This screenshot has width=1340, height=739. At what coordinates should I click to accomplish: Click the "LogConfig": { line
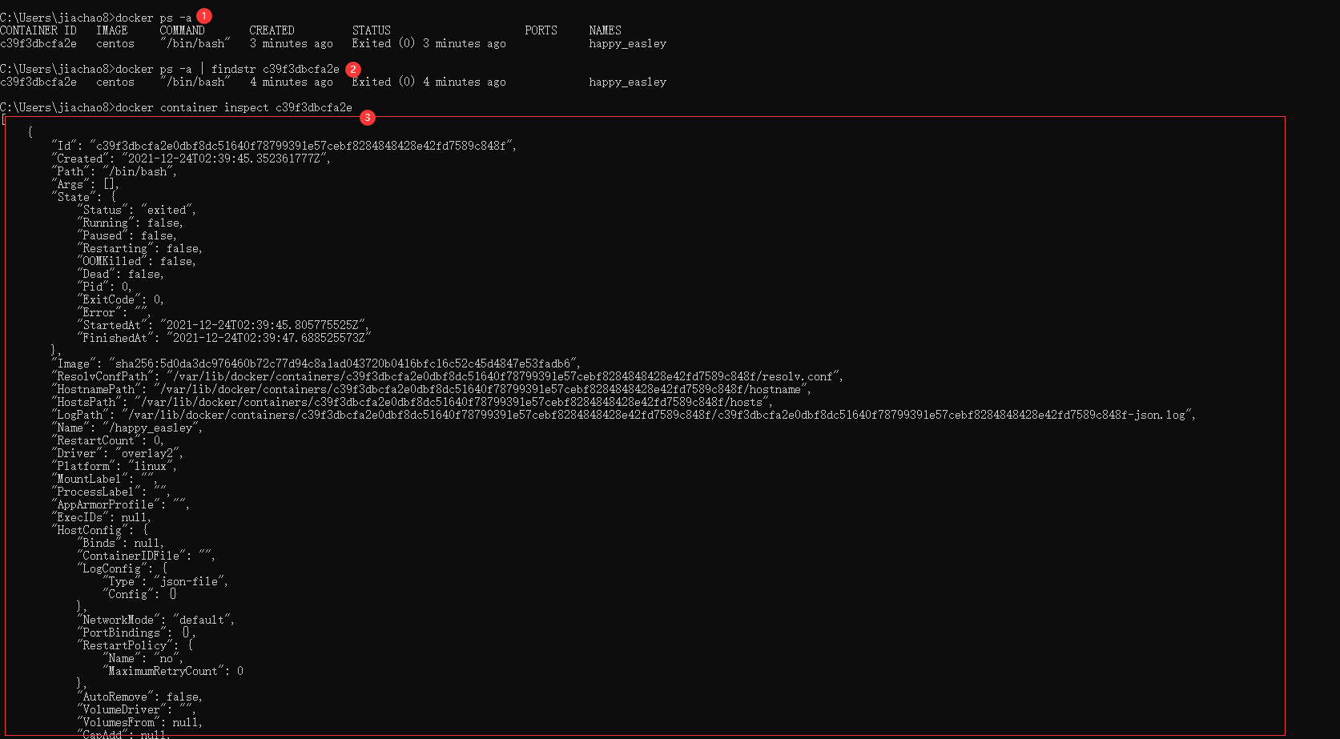click(x=123, y=568)
